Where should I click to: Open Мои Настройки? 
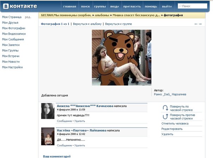[x=12, y=67]
